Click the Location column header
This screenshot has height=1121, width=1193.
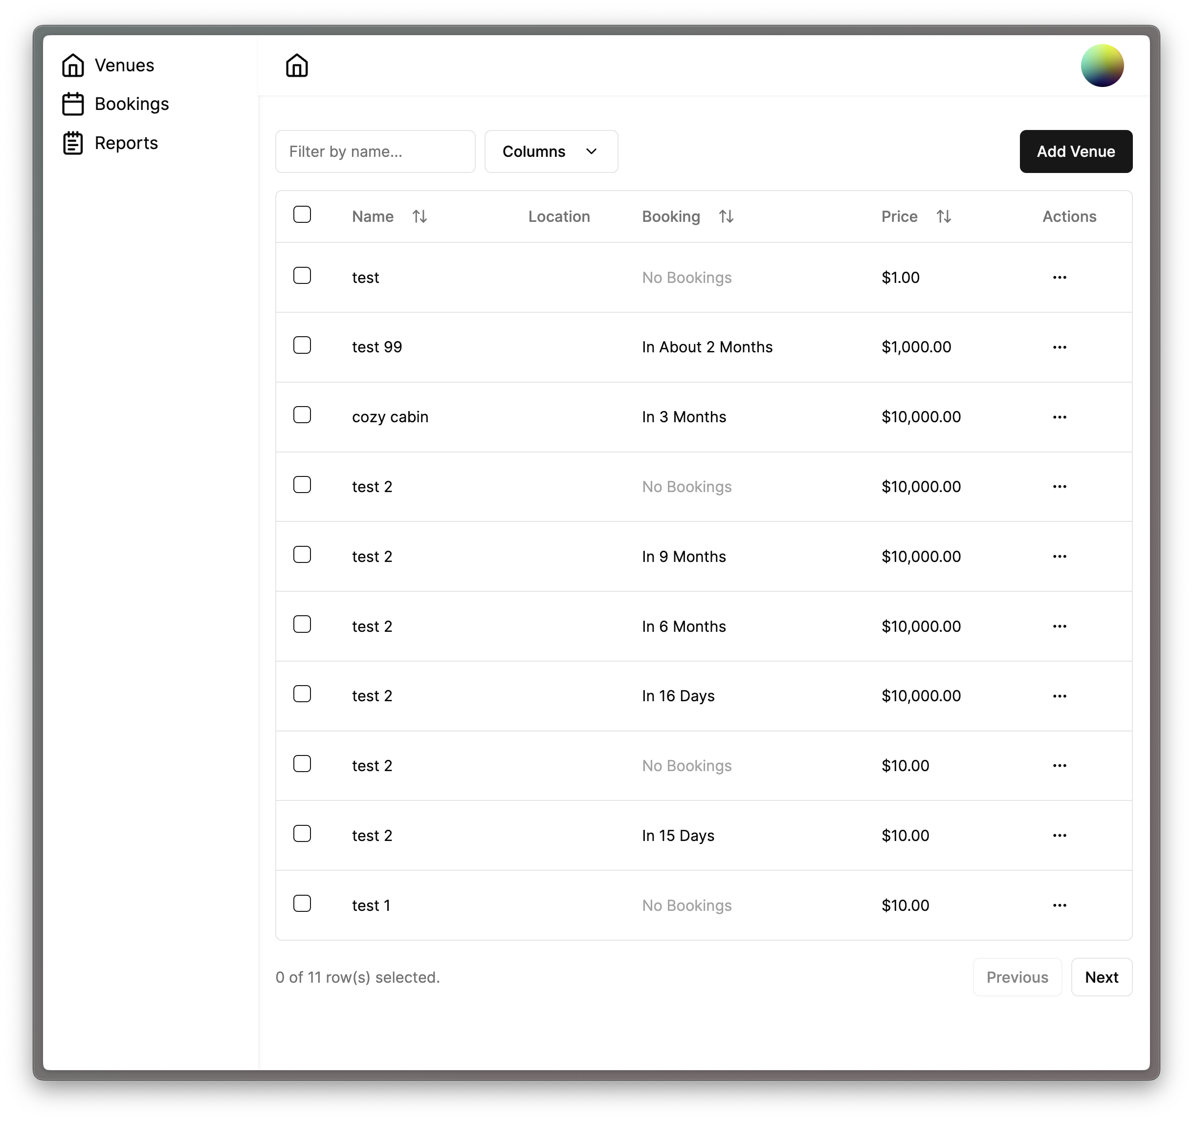pyautogui.click(x=559, y=216)
